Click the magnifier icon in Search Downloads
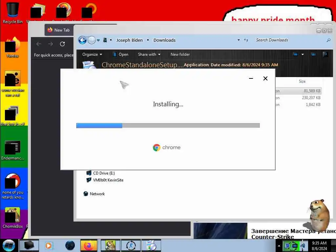This screenshot has height=252, width=336. (328, 40)
